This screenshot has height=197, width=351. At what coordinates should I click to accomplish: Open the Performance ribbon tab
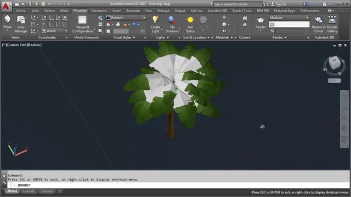coord(309,10)
